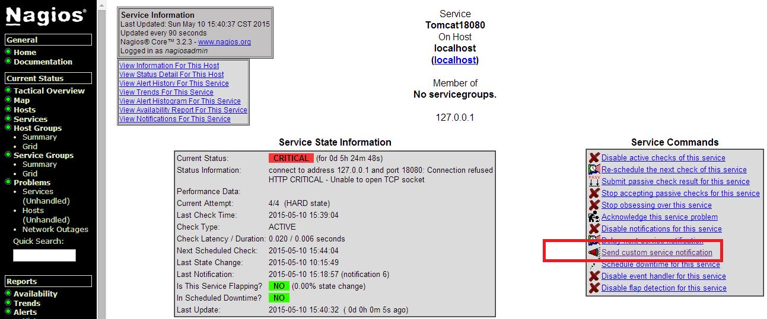Click the red X icon beside Stop obsessing
This screenshot has width=767, height=319.
[x=594, y=205]
